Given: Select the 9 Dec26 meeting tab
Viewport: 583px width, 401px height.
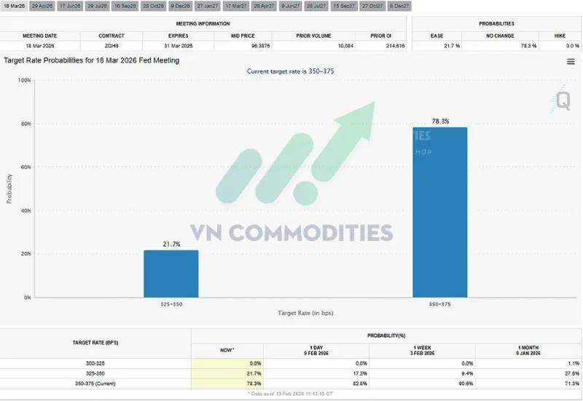Looking at the screenshot, I should coord(180,6).
